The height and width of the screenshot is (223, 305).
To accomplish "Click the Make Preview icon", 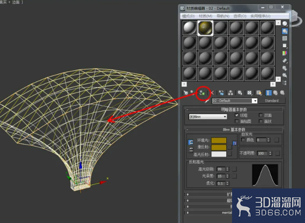I will point(285,60).
